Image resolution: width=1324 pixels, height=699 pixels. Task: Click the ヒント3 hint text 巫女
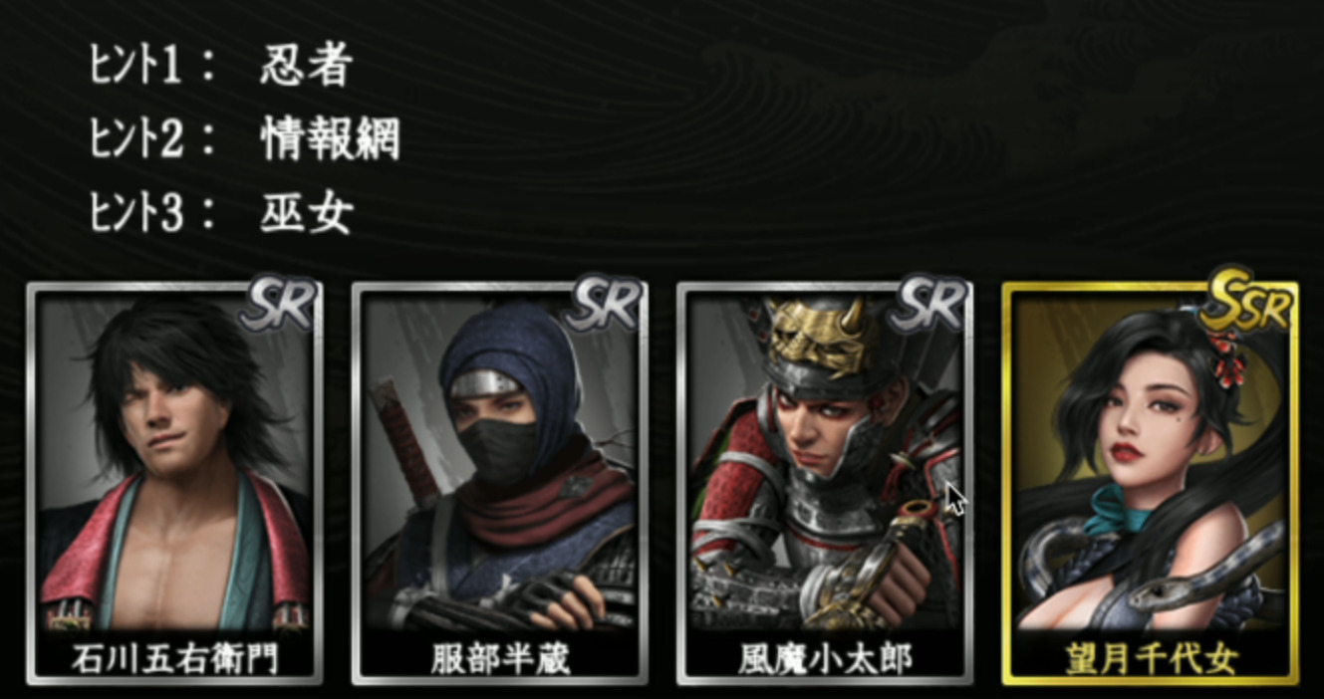click(x=306, y=212)
